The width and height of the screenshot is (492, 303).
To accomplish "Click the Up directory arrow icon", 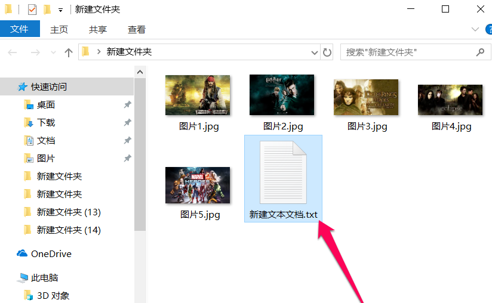I will 69,52.
